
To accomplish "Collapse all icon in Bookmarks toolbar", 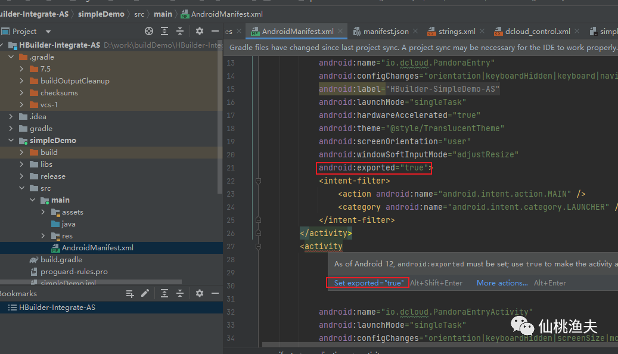I will pos(180,293).
